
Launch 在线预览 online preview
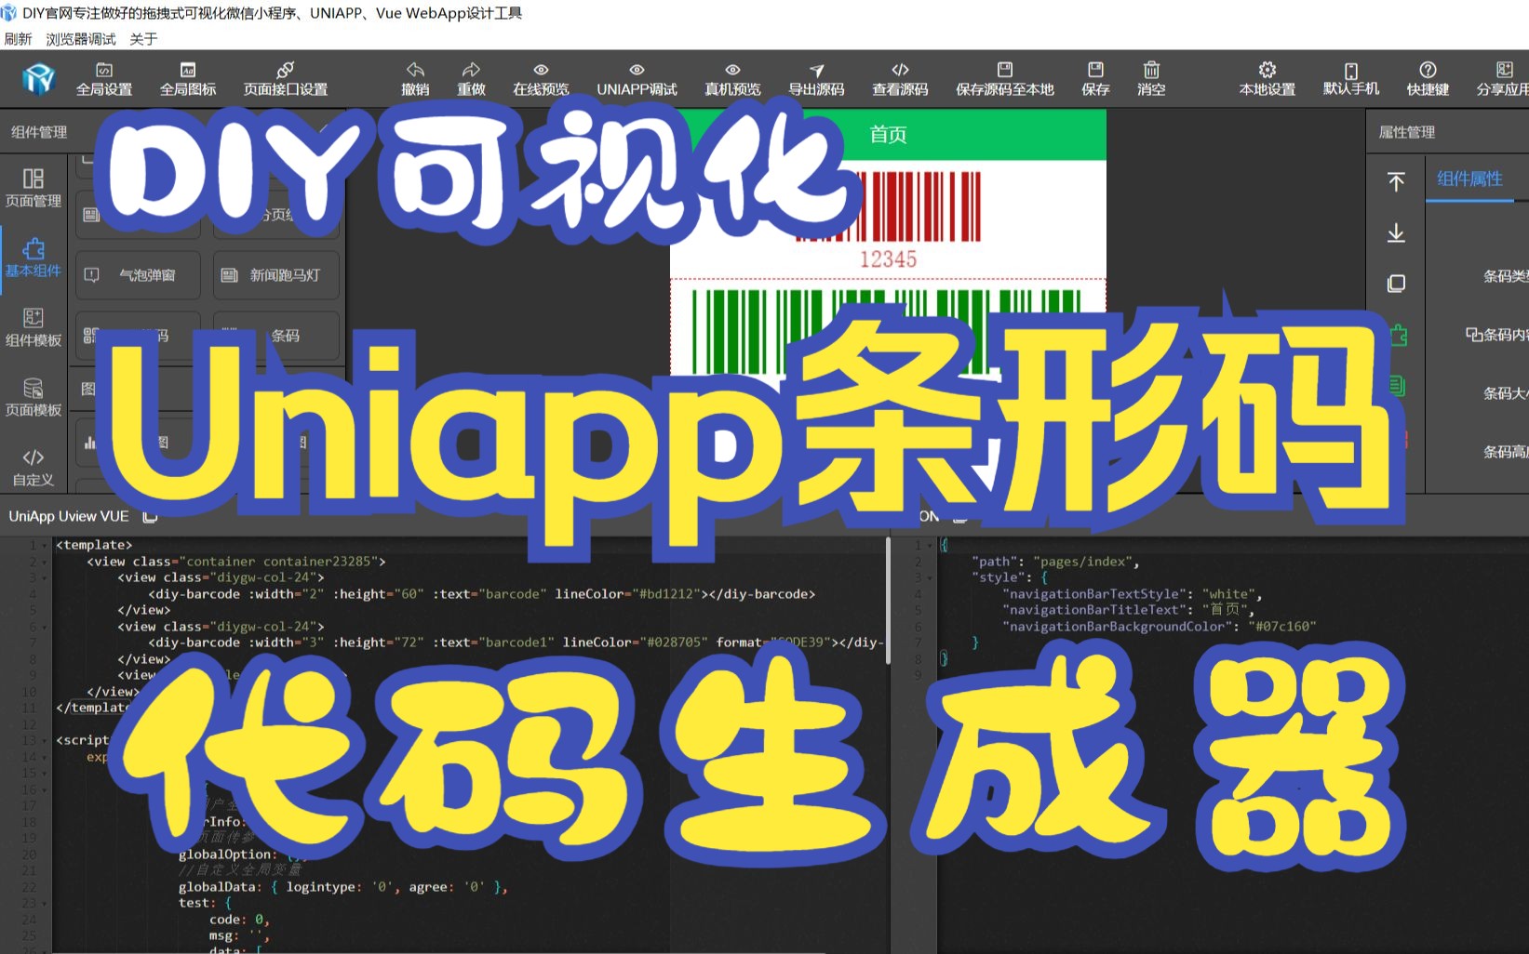coord(541,79)
